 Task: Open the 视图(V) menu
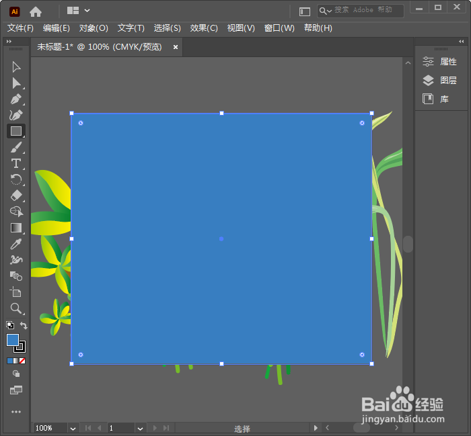(241, 28)
